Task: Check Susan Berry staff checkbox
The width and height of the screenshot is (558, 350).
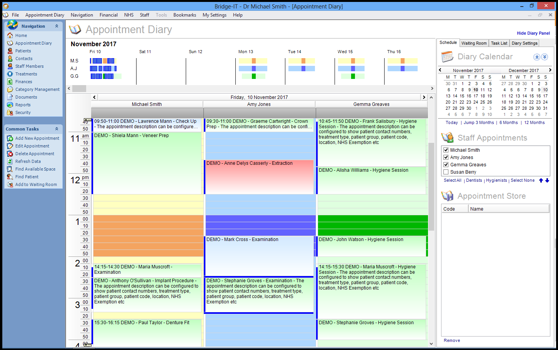Action: pos(446,172)
